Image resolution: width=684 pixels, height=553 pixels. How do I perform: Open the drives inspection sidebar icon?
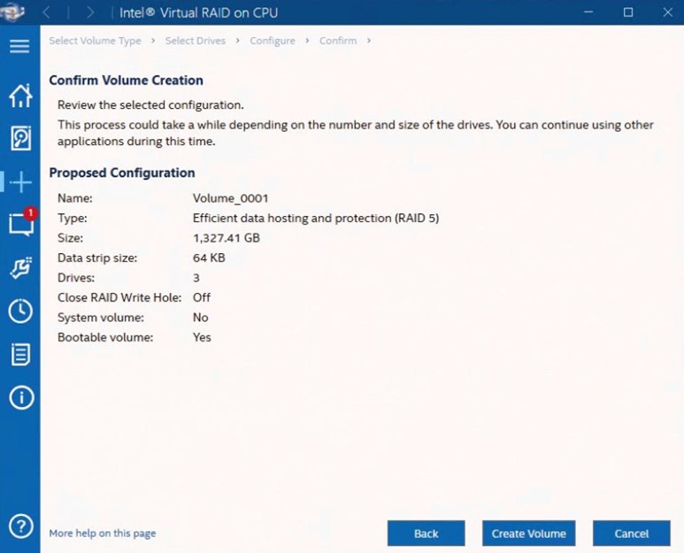point(20,138)
